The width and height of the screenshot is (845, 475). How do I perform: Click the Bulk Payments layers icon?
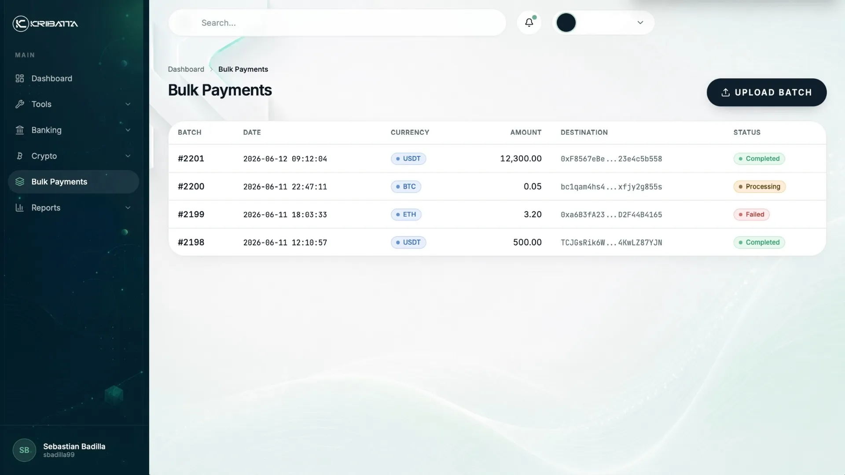pos(20,182)
